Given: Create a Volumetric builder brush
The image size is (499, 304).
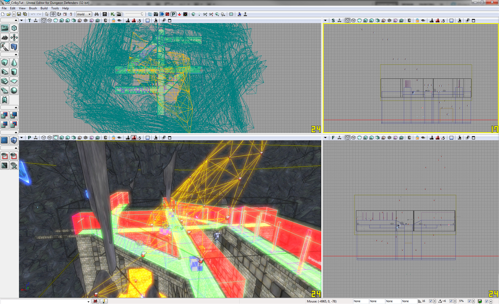Looking at the screenshot, I should tap(5, 100).
